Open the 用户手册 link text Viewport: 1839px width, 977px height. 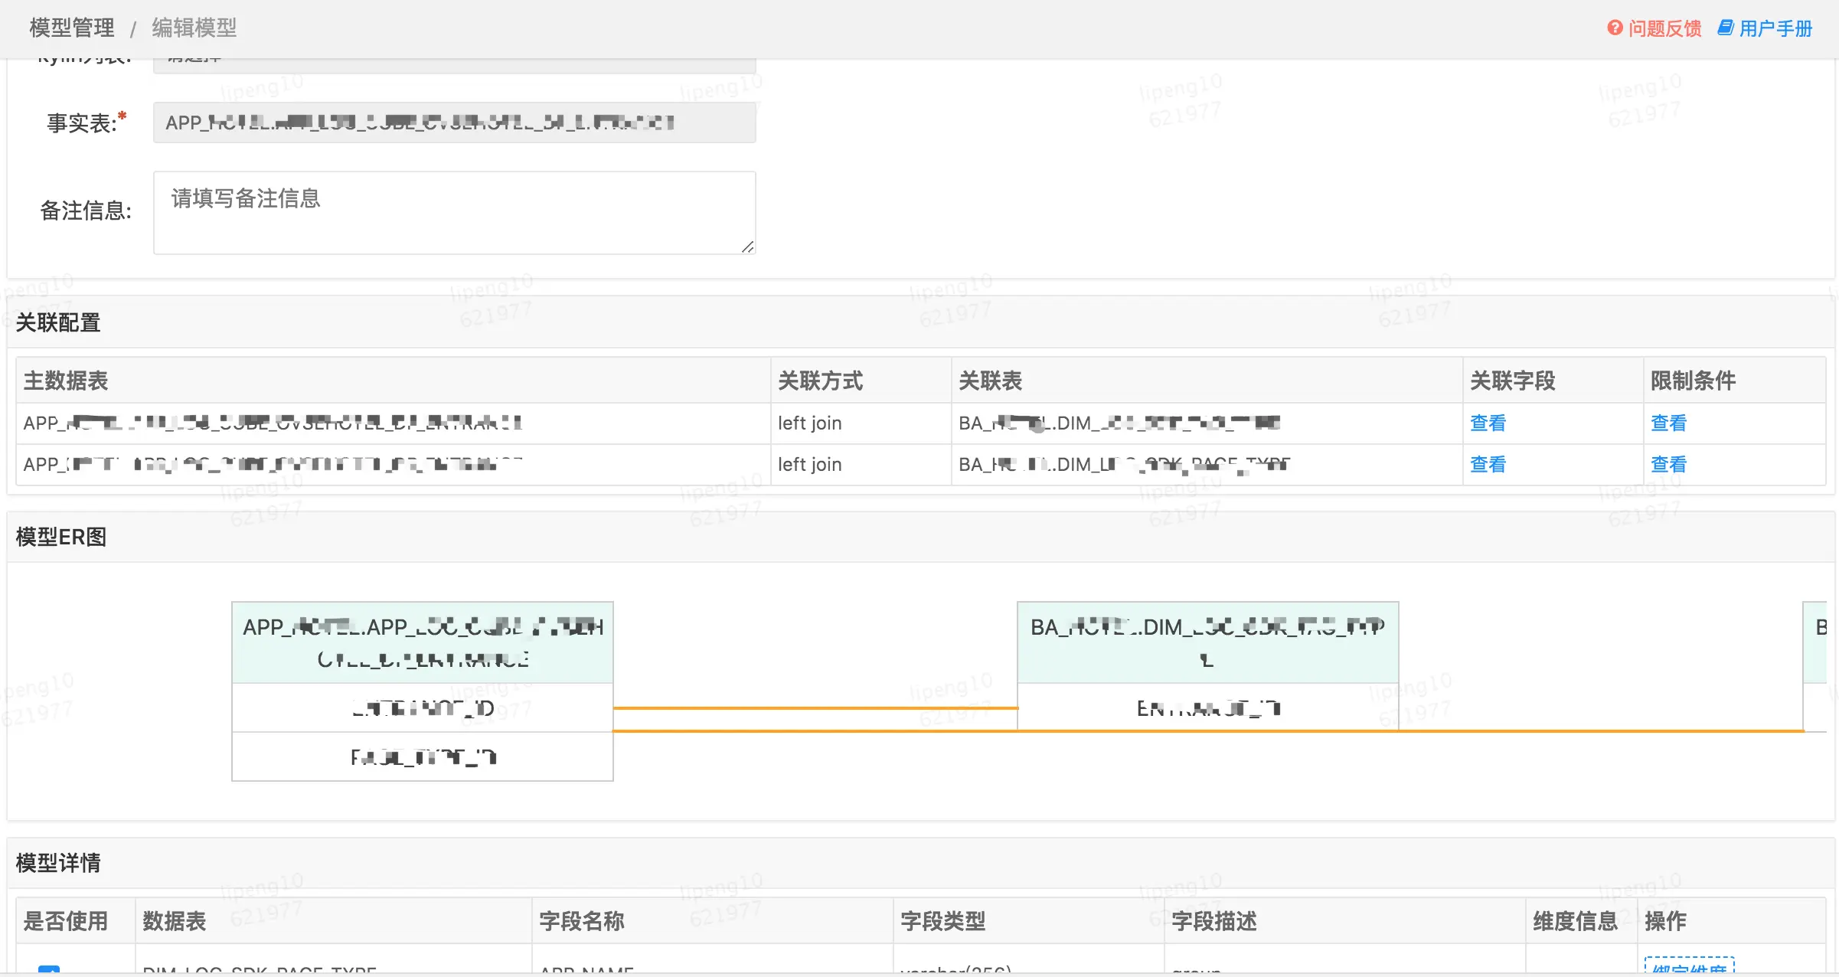(x=1775, y=28)
